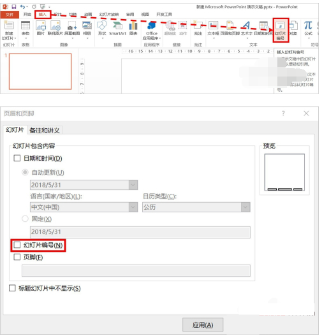The height and width of the screenshot is (336, 322).
Task: Select the Insert (插入) ribbon tab
Action: coord(43,15)
